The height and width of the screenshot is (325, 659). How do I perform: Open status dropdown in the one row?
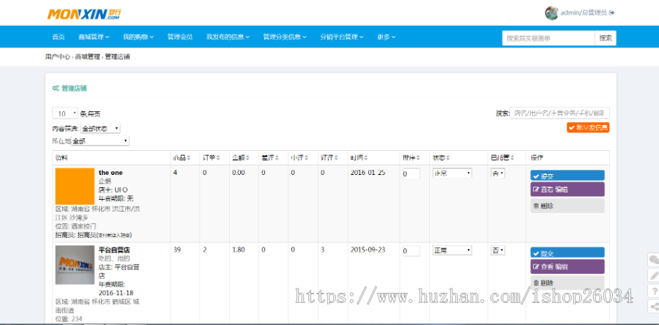click(453, 173)
